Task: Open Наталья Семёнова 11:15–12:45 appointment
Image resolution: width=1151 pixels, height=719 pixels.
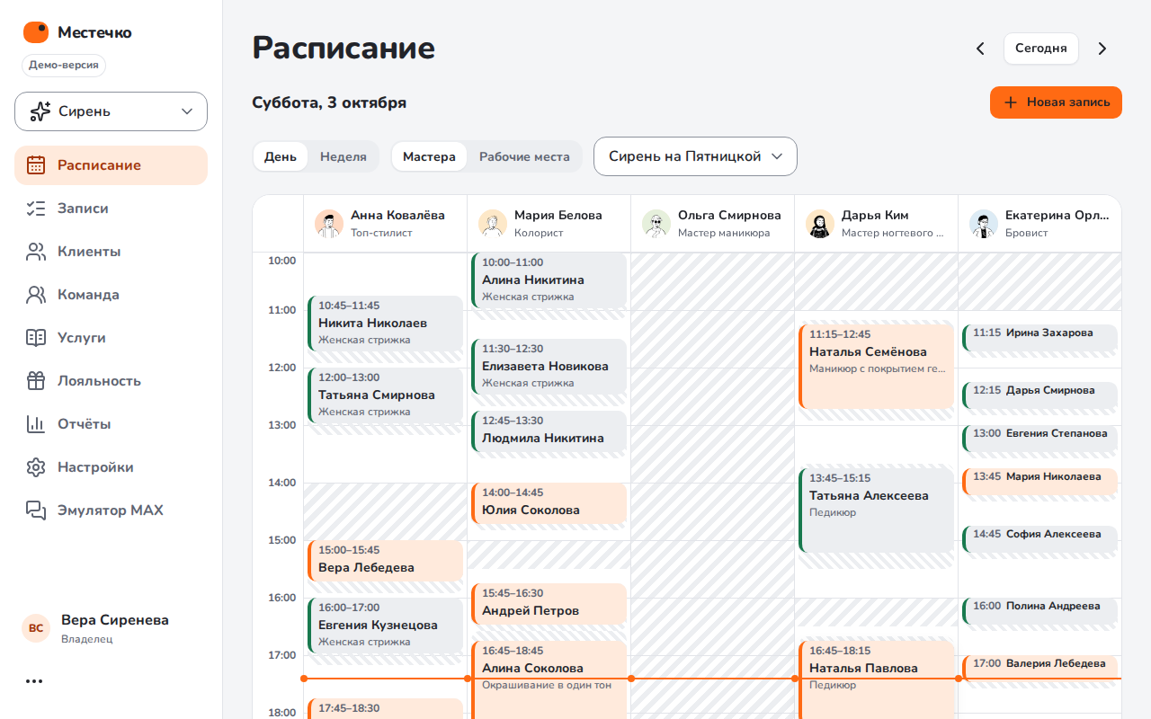Action: click(876, 367)
